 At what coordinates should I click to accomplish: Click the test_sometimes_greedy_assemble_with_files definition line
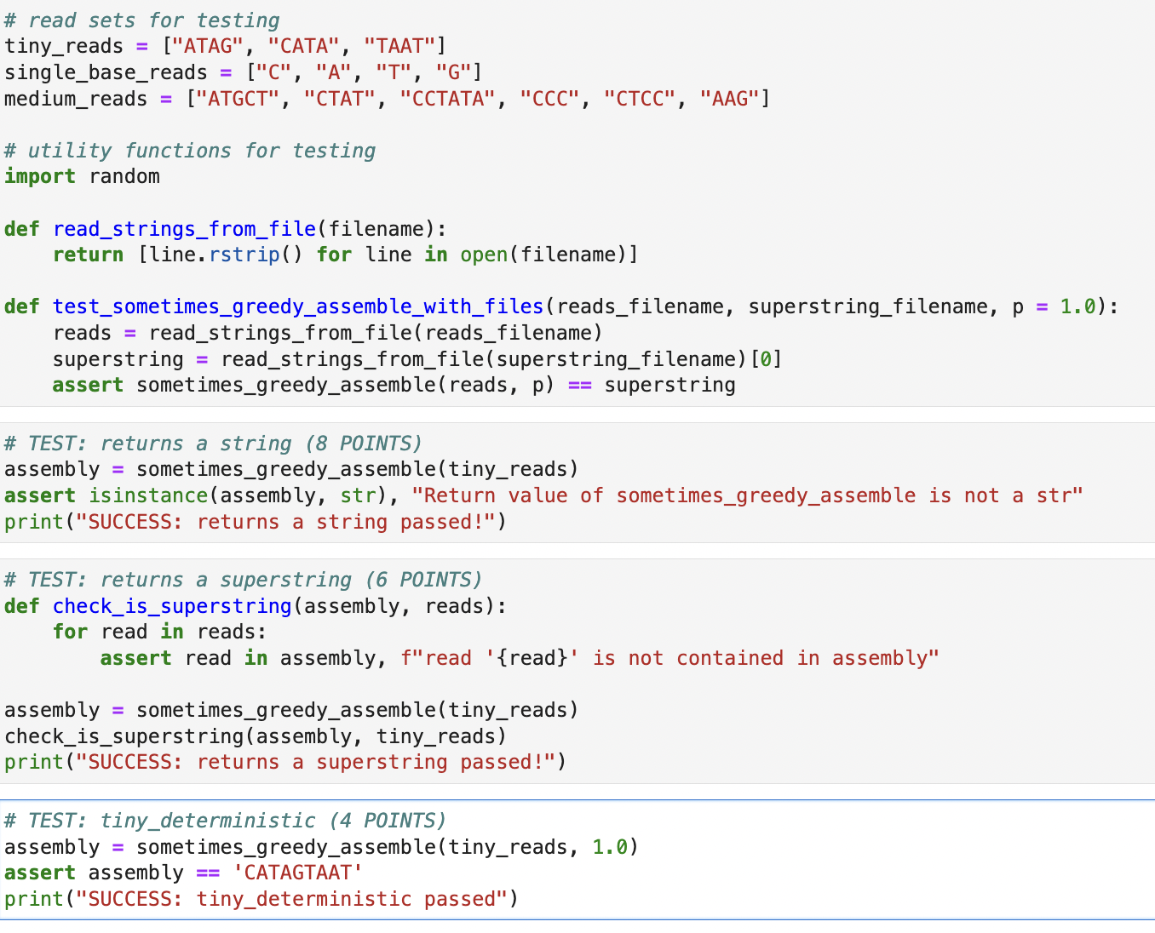click(298, 306)
